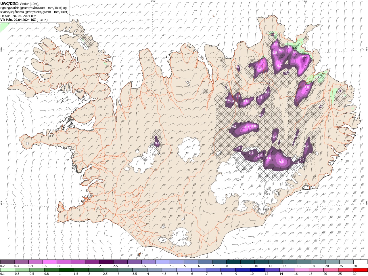Select the light pink 16 swatch in rain scale
This screenshot has width=368, height=276.
(301, 270)
